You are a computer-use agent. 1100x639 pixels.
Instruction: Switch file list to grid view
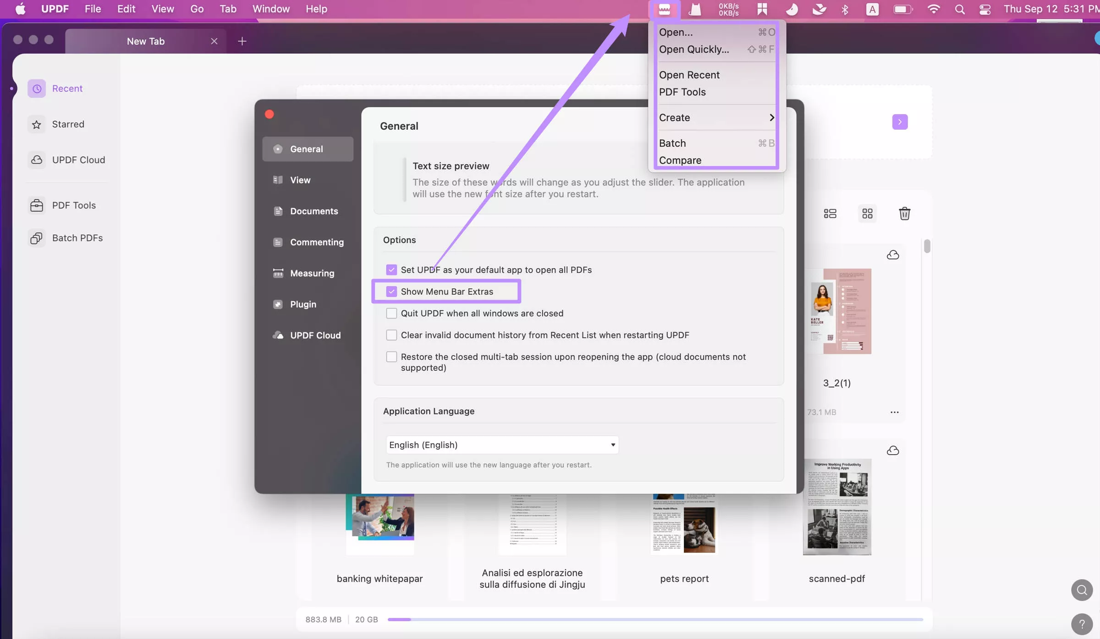coord(867,214)
